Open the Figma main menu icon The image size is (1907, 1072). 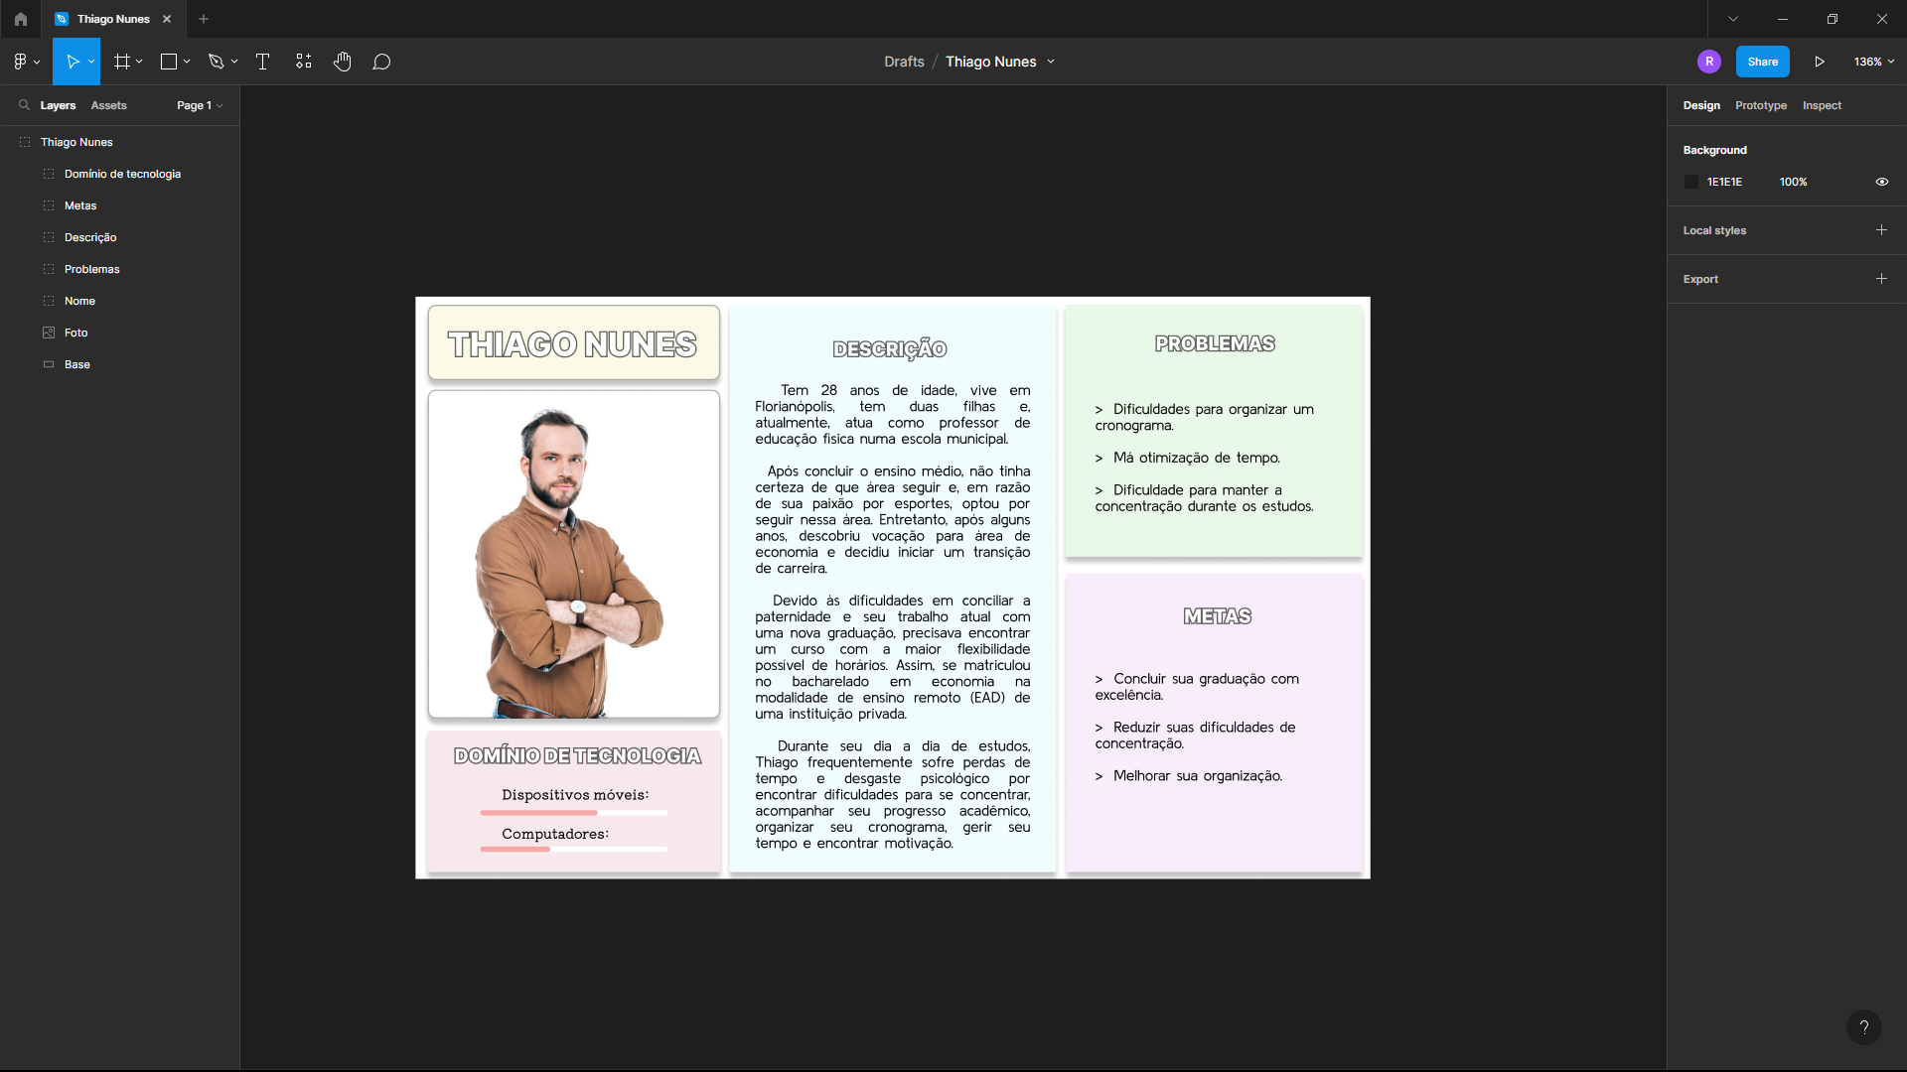pos(20,62)
